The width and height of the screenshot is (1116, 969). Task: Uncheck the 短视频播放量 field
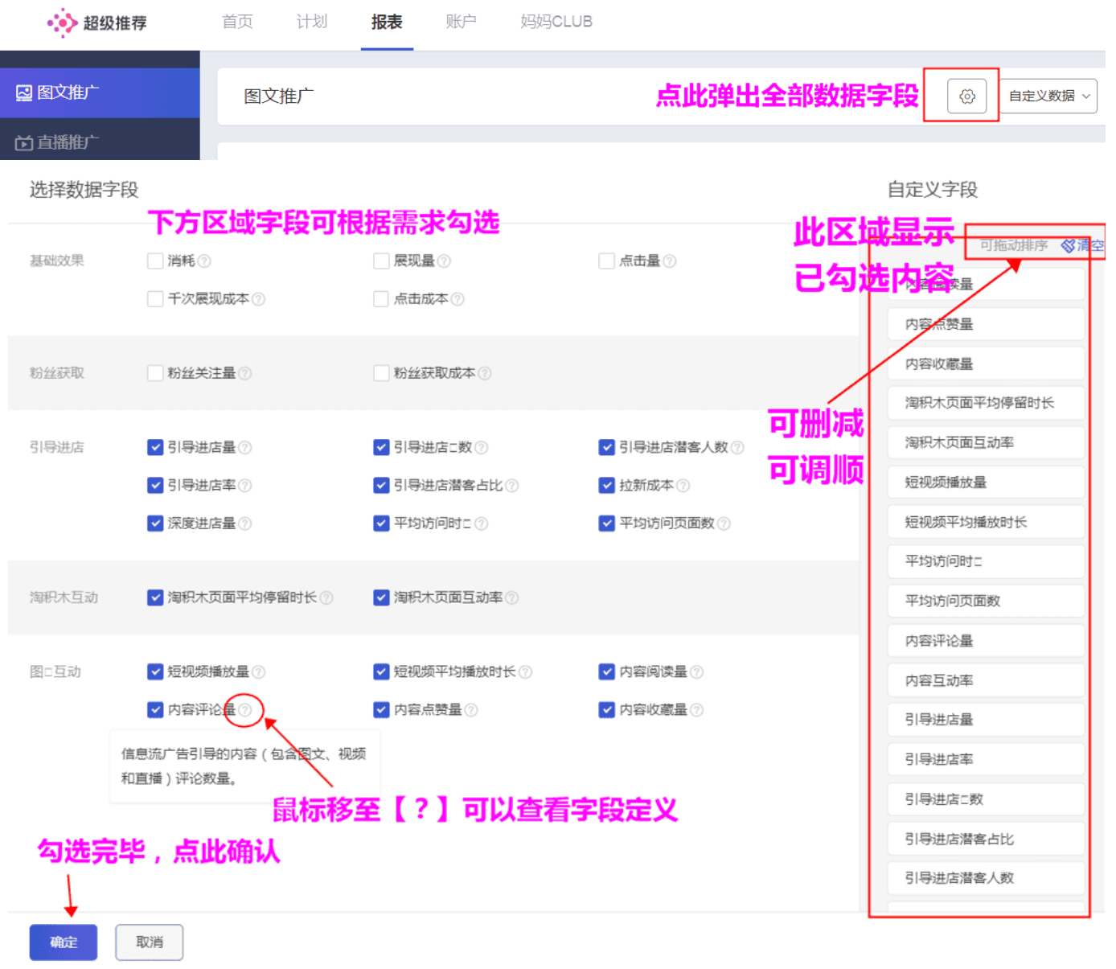[x=154, y=671]
